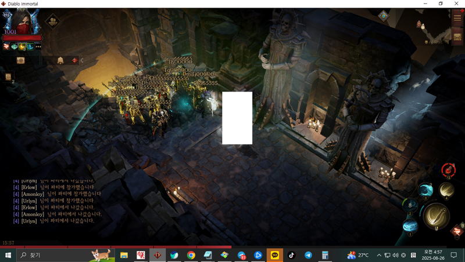Screen dimensions: 465x262
Task: Open the Windows Start menu
Action: (x=8, y=255)
